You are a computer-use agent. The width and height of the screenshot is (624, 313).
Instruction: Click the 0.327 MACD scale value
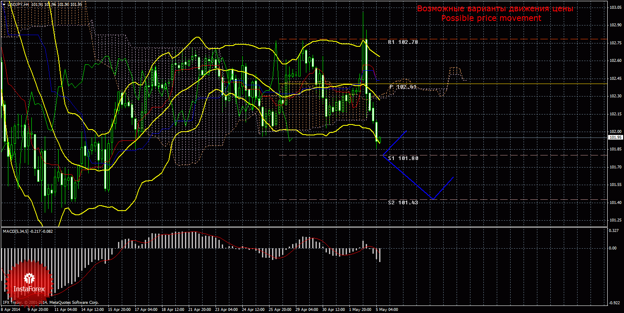614,230
